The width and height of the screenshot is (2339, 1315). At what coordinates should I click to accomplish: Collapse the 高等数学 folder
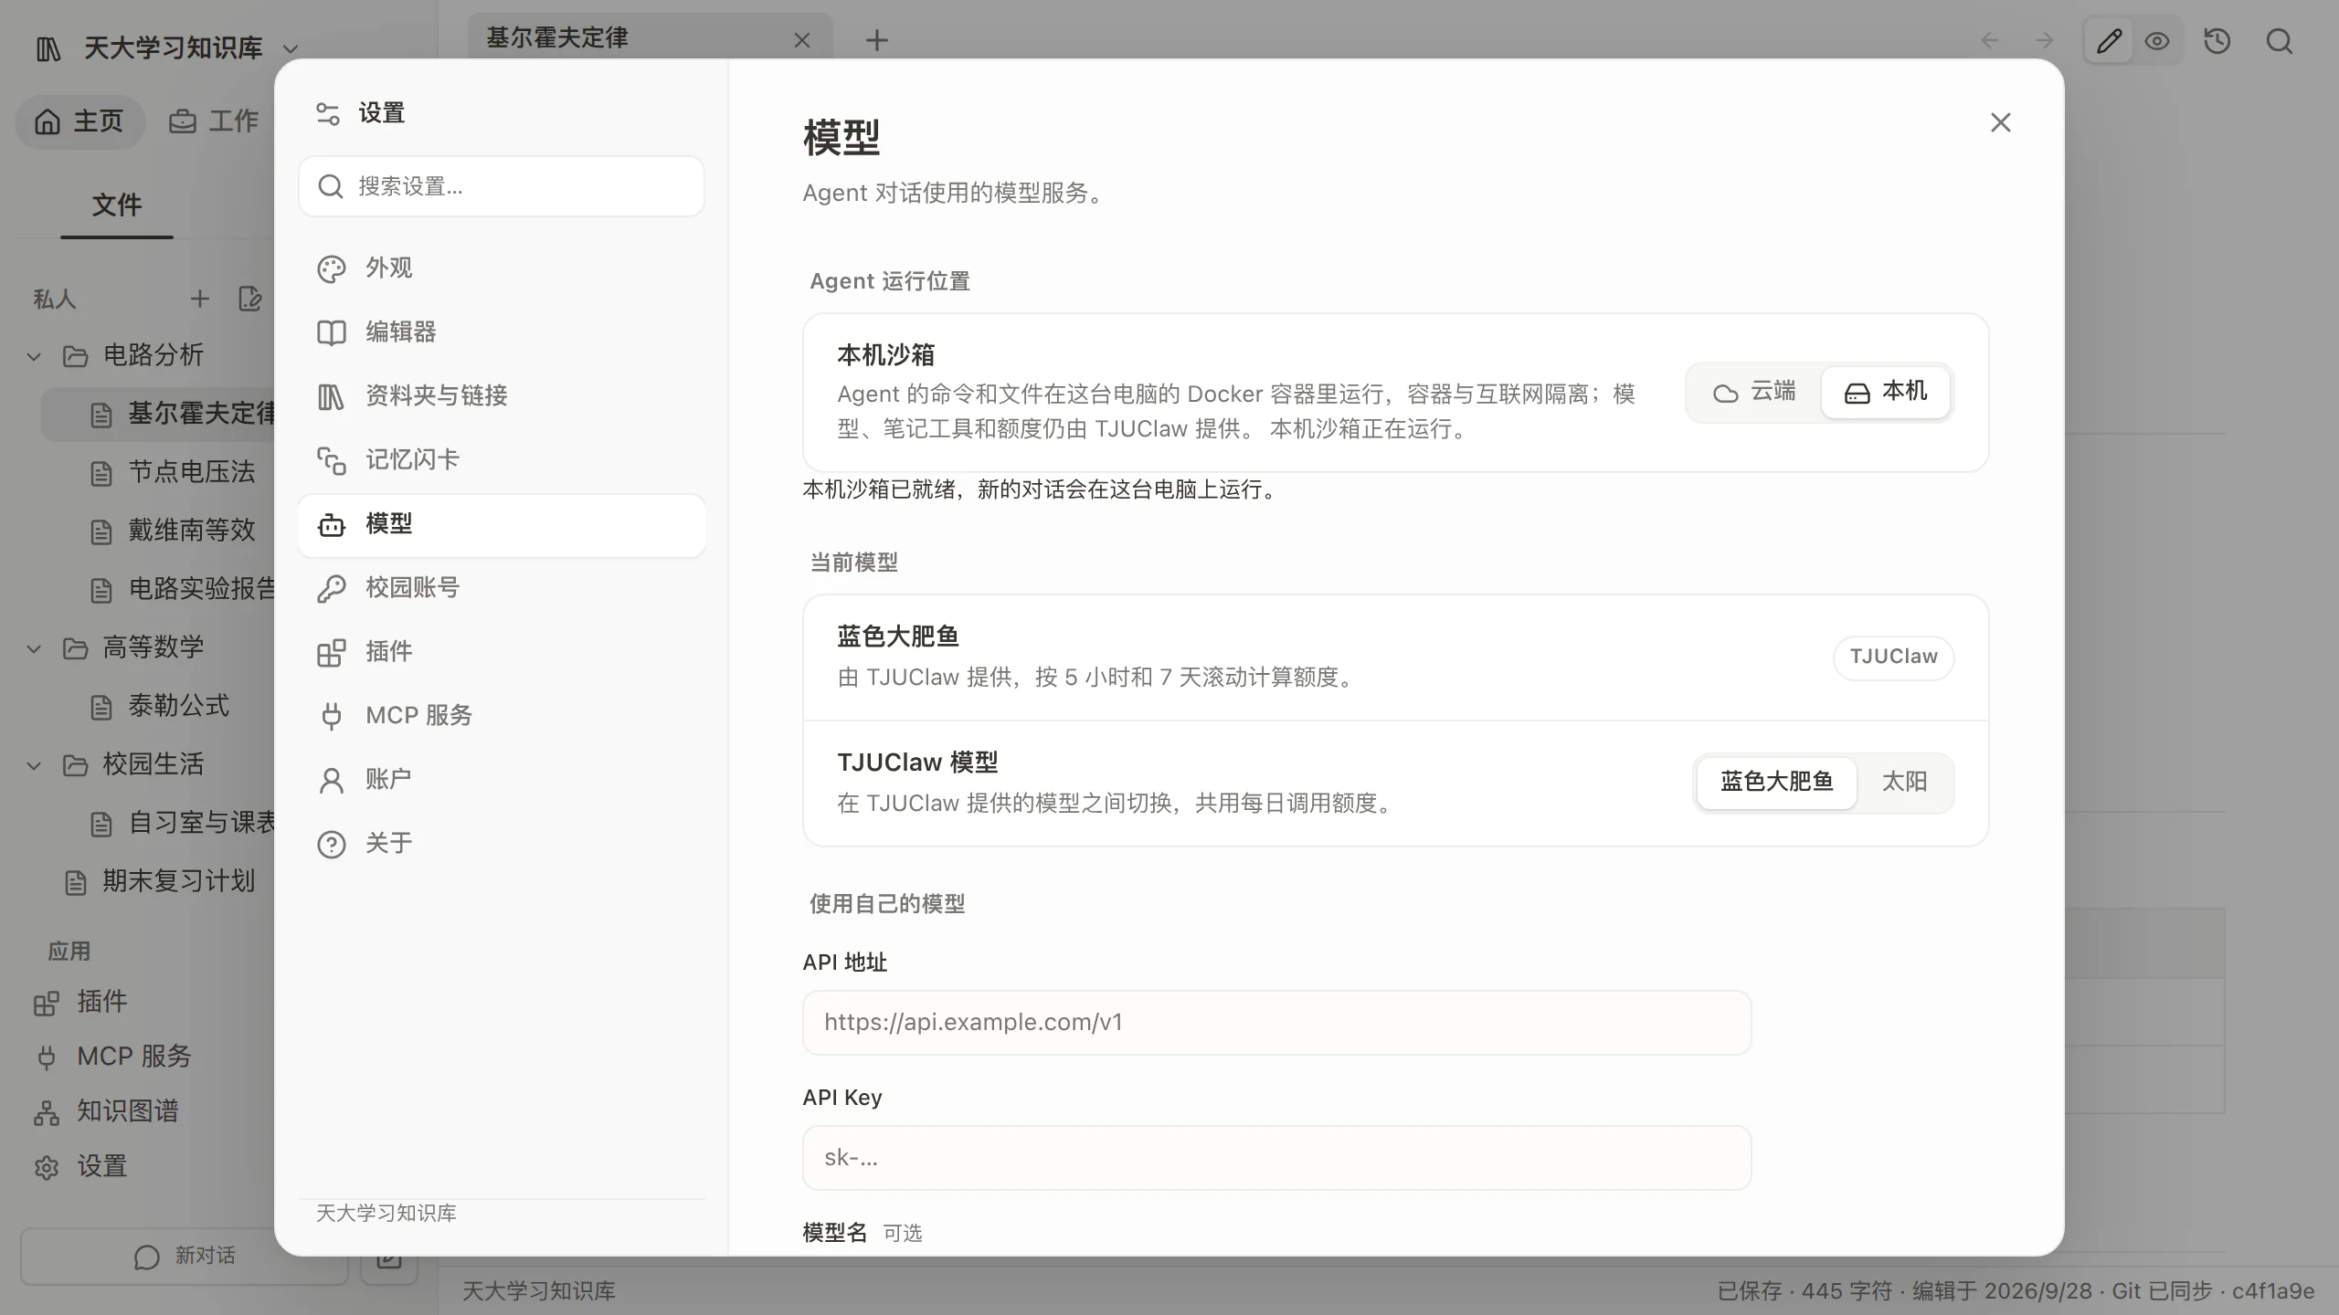34,648
